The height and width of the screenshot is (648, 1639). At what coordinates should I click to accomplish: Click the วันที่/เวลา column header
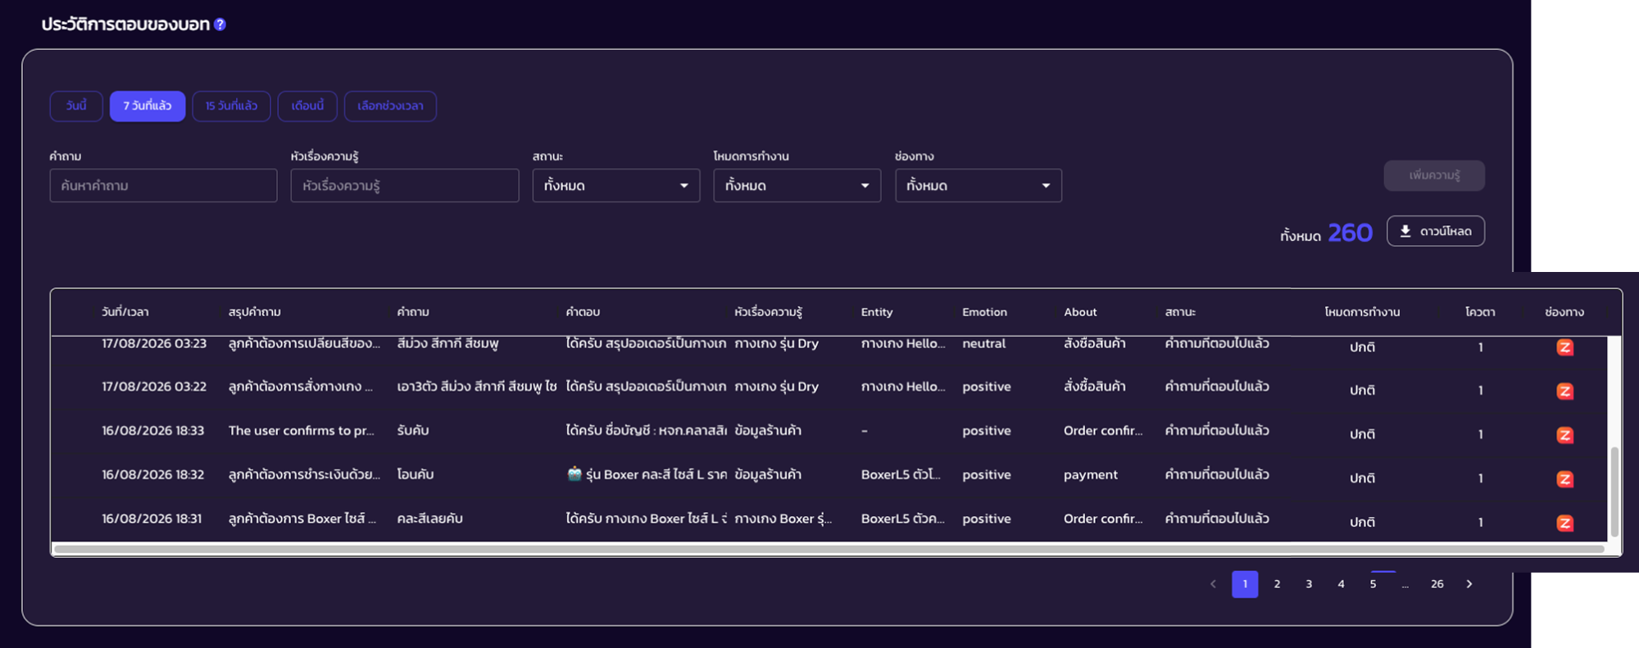coord(125,312)
